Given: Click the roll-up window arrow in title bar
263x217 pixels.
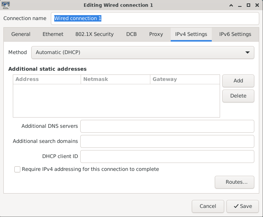Looking at the screenshot, I should click(231, 5).
